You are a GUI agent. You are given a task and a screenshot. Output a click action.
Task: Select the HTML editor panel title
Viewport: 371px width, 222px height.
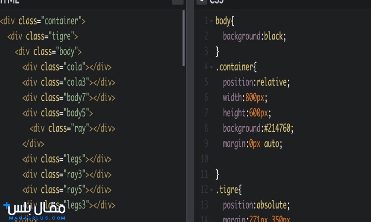click(10, 1)
